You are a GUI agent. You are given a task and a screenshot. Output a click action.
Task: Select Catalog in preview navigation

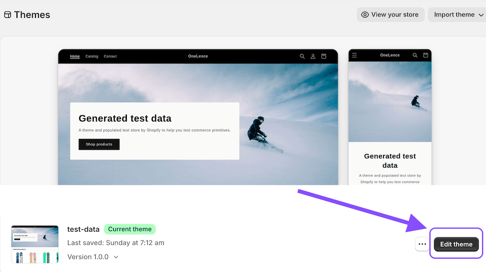tap(92, 56)
